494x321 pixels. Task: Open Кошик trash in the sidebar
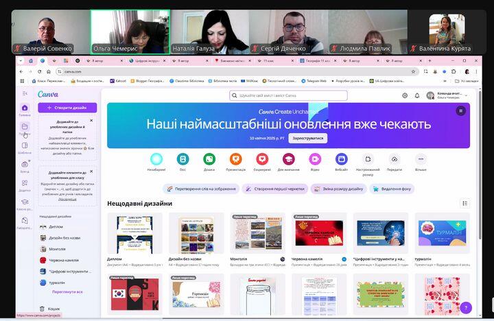coord(50,309)
